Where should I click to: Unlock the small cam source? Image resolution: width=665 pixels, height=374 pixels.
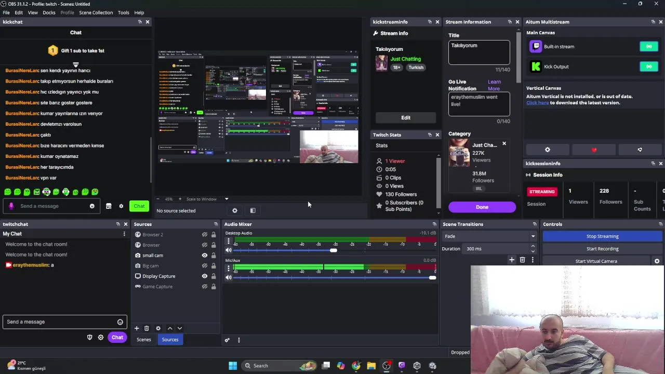click(214, 256)
